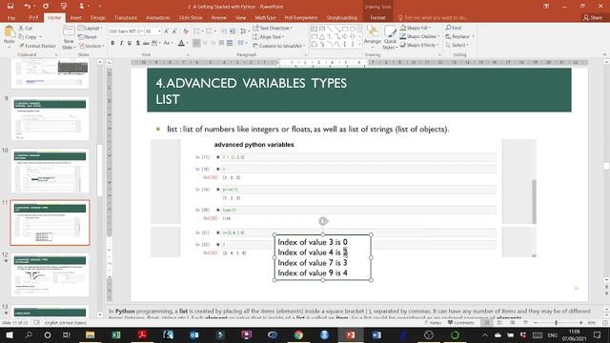The image size is (610, 343).
Task: Open the font name combo box
Action: point(126,31)
